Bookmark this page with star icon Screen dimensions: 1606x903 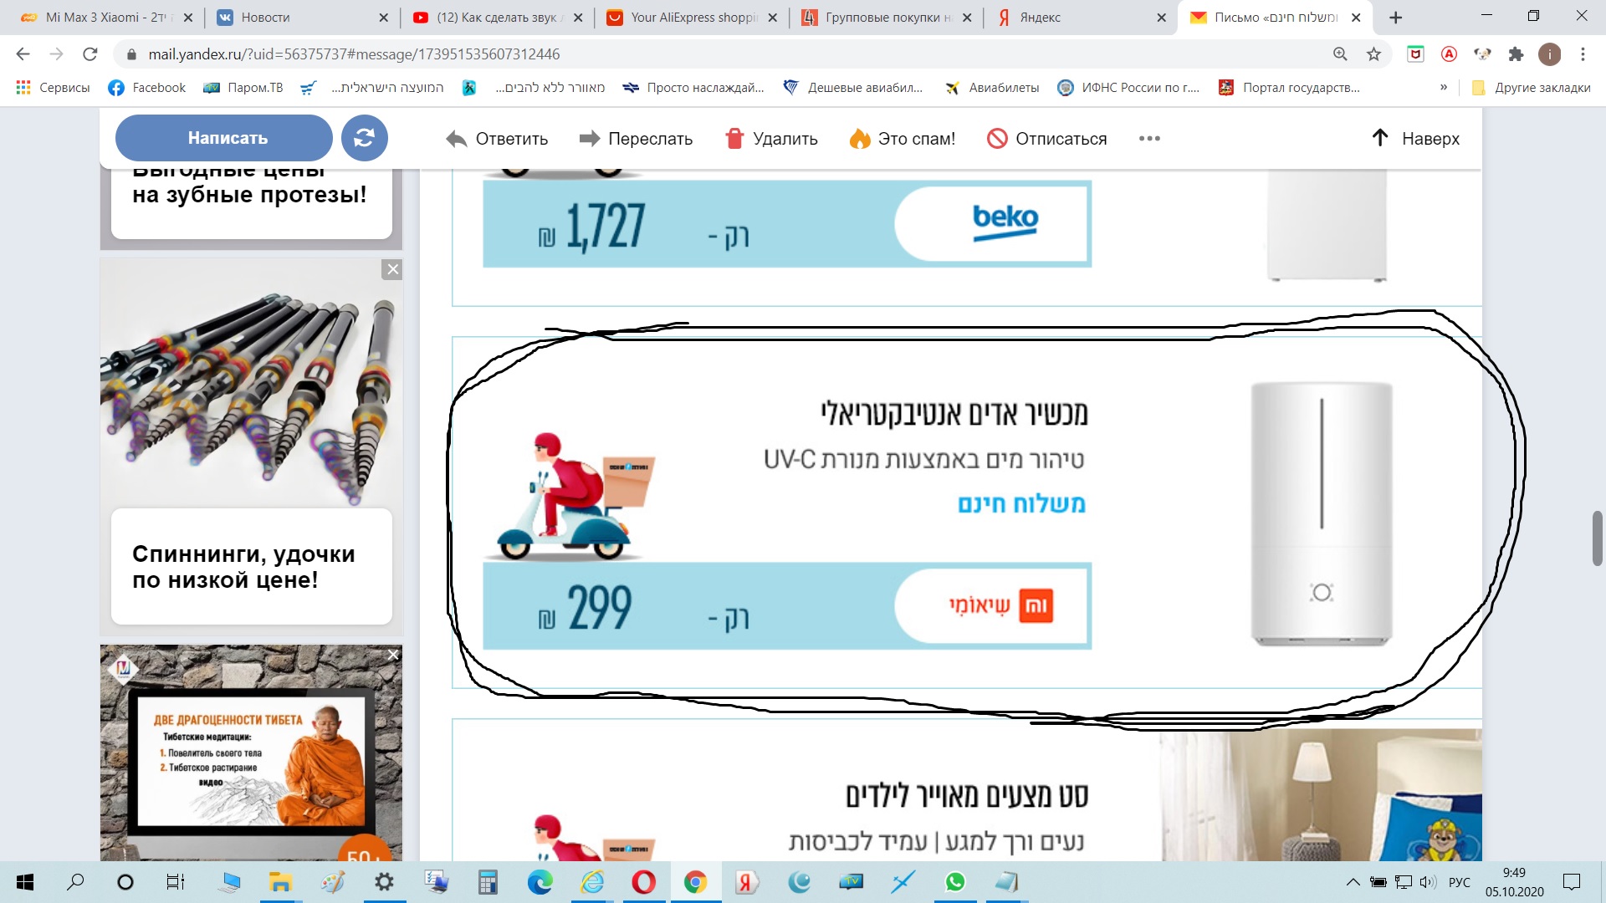(x=1373, y=54)
